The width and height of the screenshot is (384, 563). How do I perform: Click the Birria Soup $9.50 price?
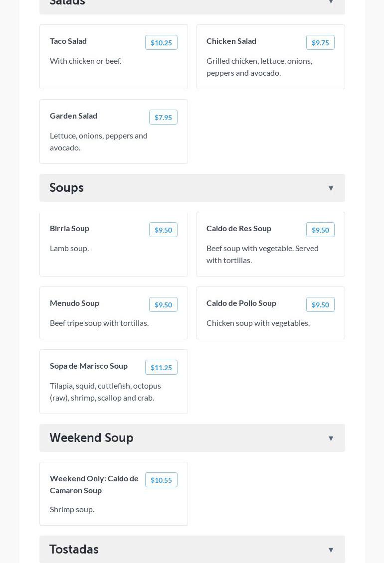click(163, 230)
